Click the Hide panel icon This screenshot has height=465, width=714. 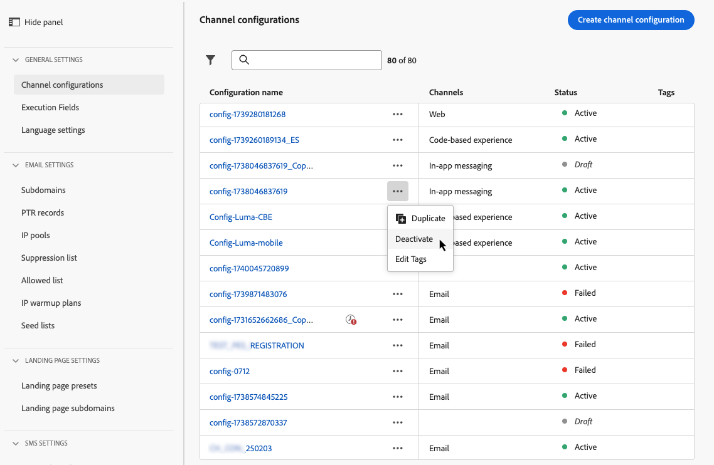pos(14,23)
